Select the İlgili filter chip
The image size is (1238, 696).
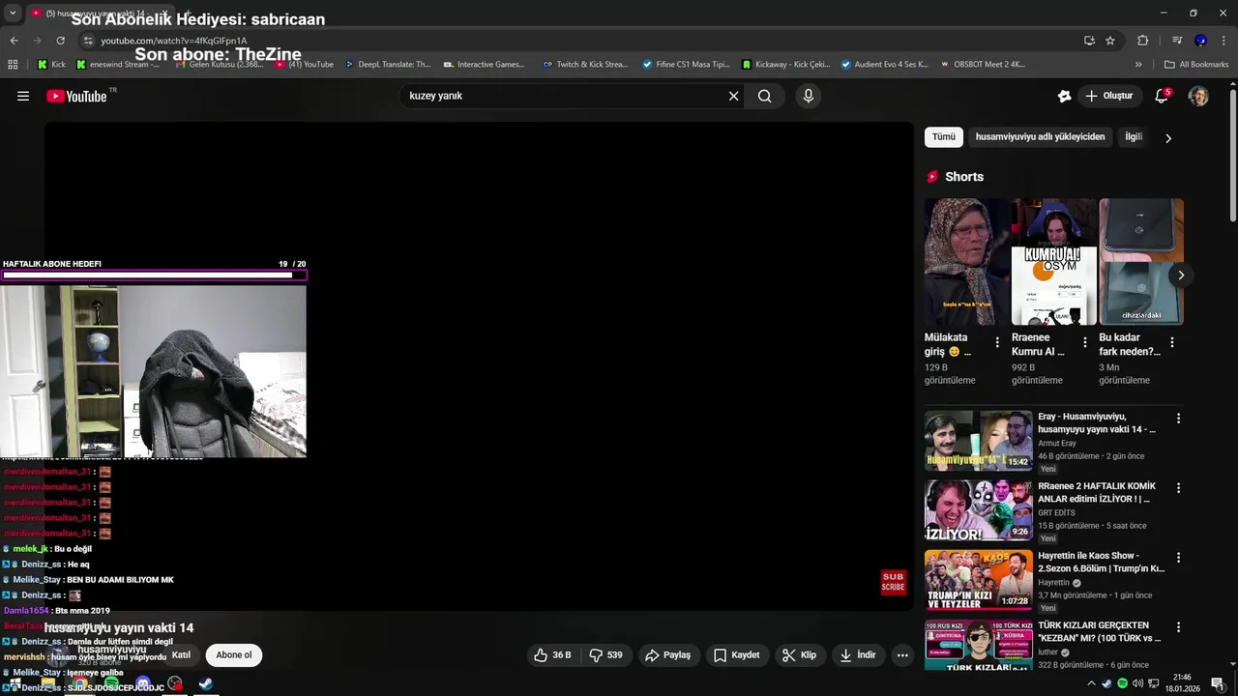tap(1134, 137)
